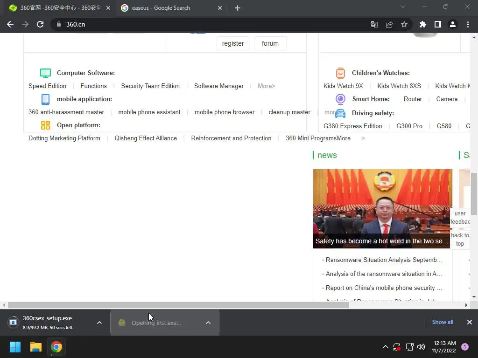The image size is (478, 358).
Task: Expand options for 360csex_setup.exe download
Action: pos(99,323)
